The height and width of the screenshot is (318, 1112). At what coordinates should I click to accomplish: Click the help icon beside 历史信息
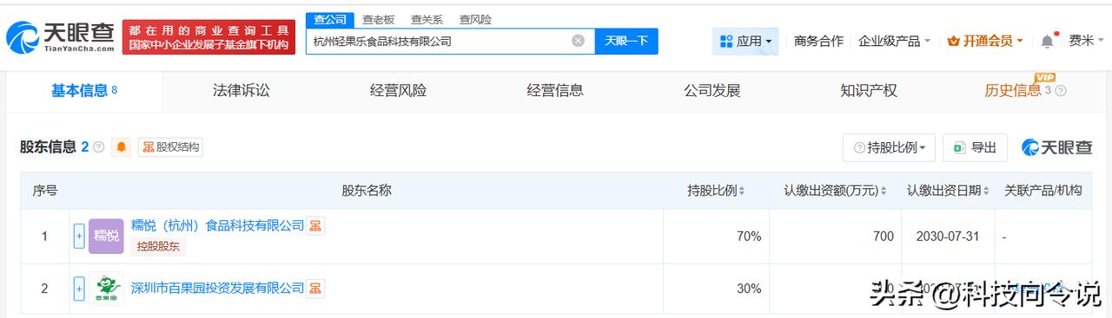click(x=1060, y=91)
